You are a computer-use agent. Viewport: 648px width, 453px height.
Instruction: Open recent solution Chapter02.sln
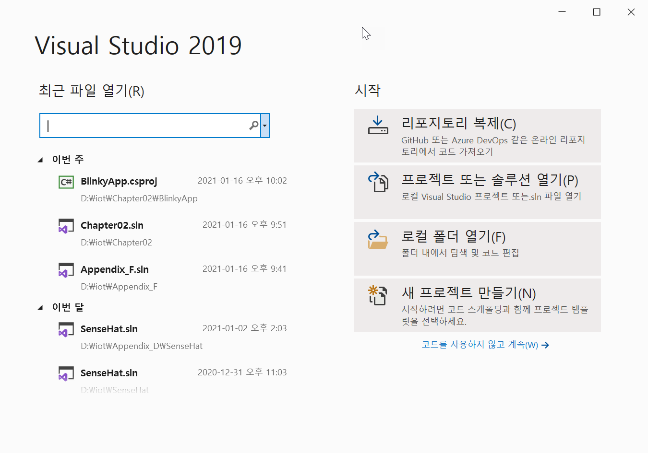[x=112, y=225]
